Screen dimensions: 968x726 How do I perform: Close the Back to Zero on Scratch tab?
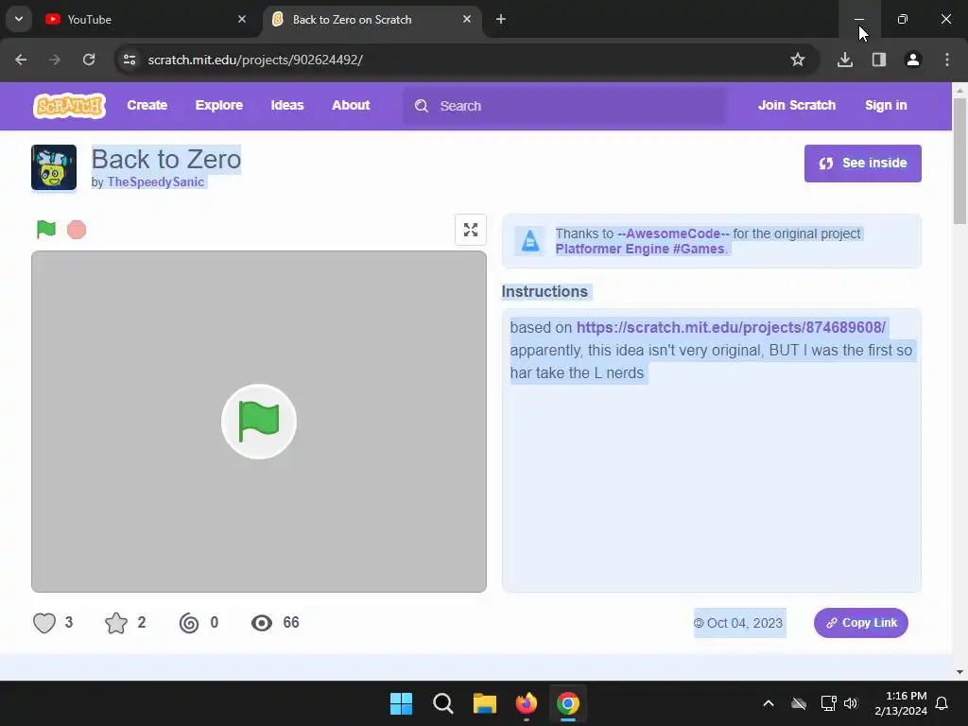coord(467,19)
